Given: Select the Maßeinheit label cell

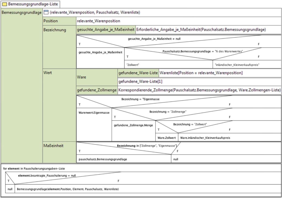Looking at the screenshot, I should (x=59, y=152).
